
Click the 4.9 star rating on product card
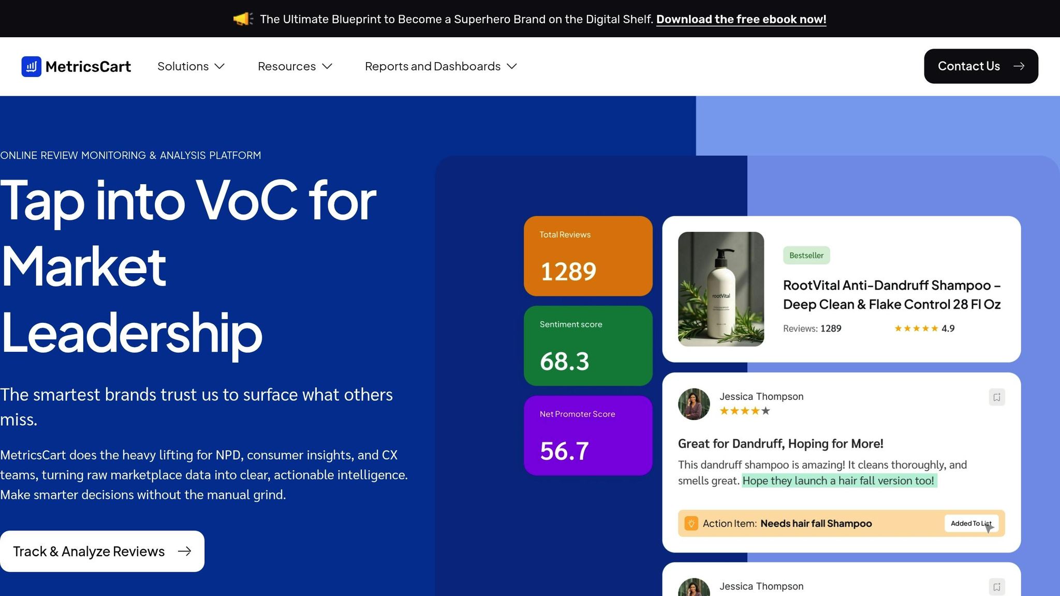[x=924, y=329]
